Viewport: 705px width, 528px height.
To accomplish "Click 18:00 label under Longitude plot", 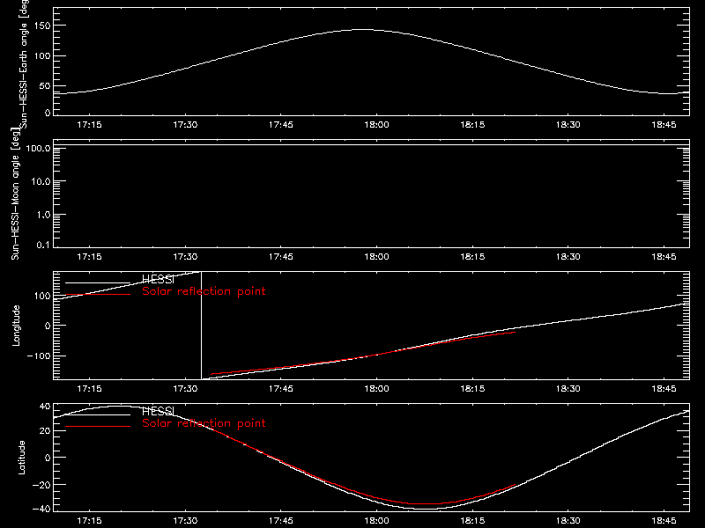I will pos(377,389).
